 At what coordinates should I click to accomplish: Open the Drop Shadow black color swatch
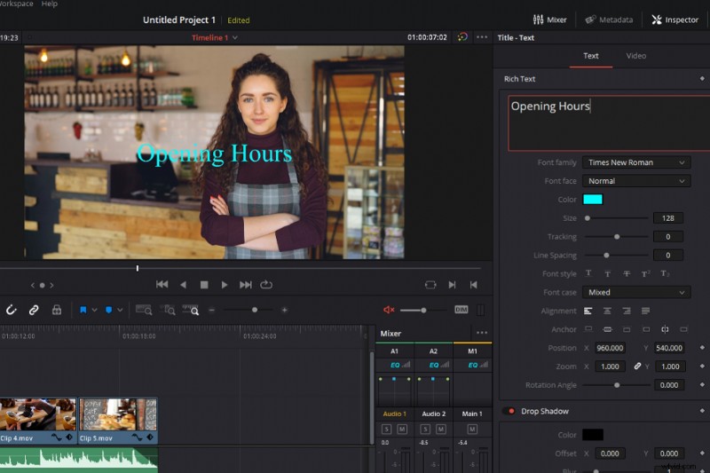[x=592, y=435]
